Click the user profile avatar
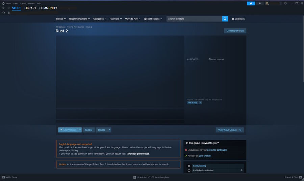 (268, 3)
